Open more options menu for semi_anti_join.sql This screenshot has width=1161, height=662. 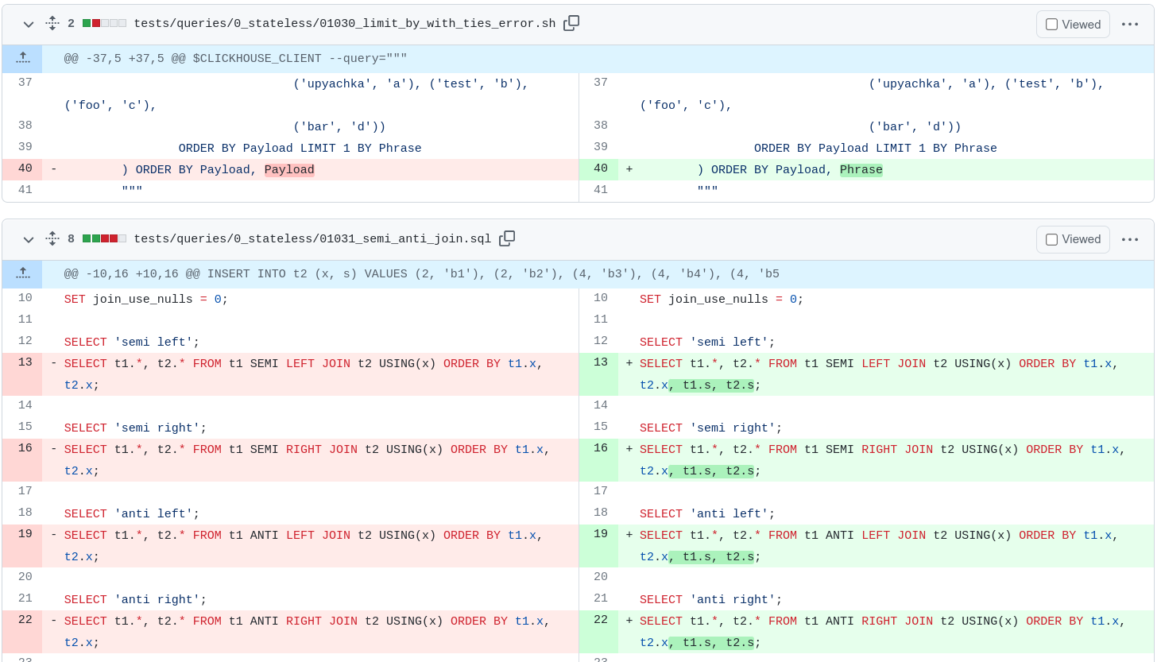[1129, 239]
